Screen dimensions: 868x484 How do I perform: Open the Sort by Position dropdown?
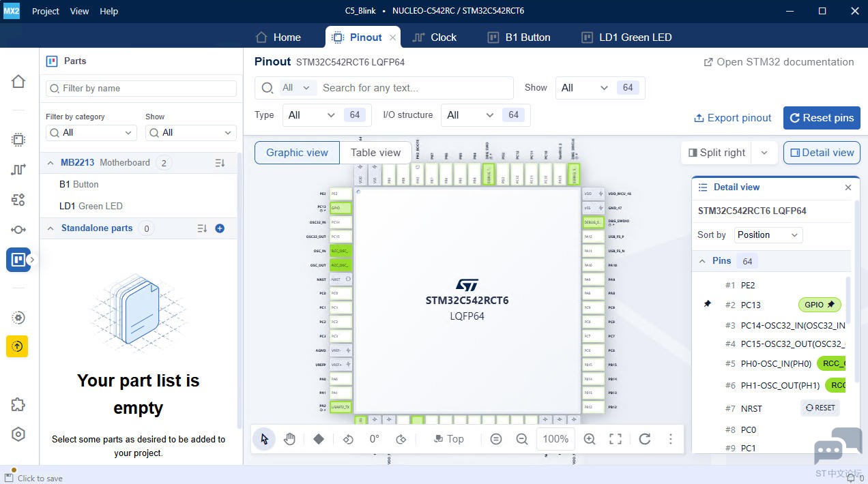pos(768,235)
